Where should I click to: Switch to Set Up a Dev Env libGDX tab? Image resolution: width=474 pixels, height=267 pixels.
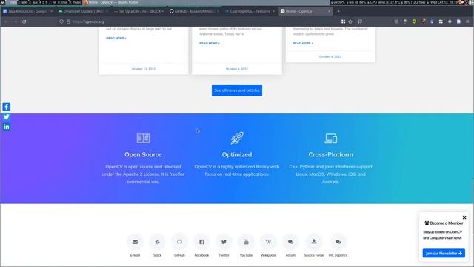tap(138, 11)
